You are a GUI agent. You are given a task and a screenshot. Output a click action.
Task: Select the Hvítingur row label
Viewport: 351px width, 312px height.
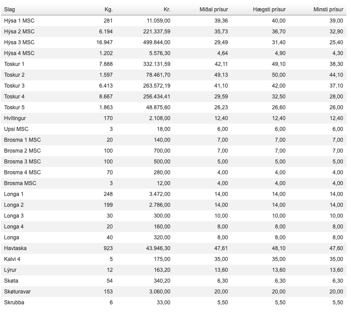pos(16,118)
